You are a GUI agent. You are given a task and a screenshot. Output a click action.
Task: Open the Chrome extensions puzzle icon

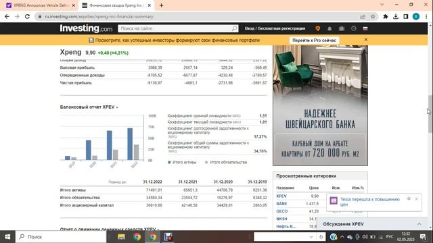pos(386,16)
